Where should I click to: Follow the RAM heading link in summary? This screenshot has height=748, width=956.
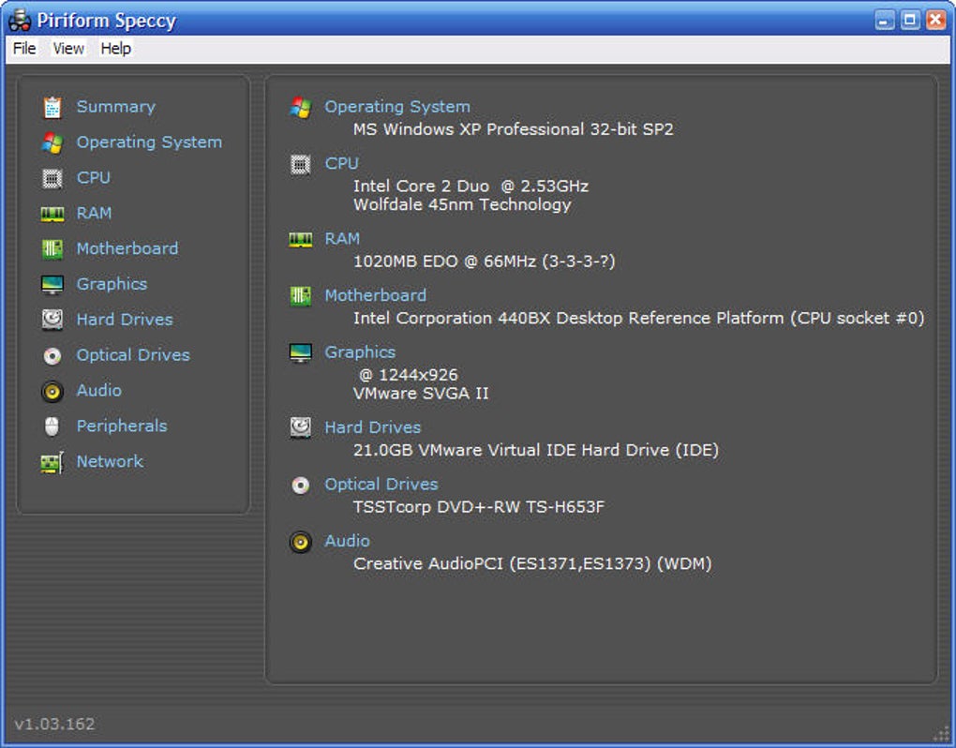click(x=342, y=238)
